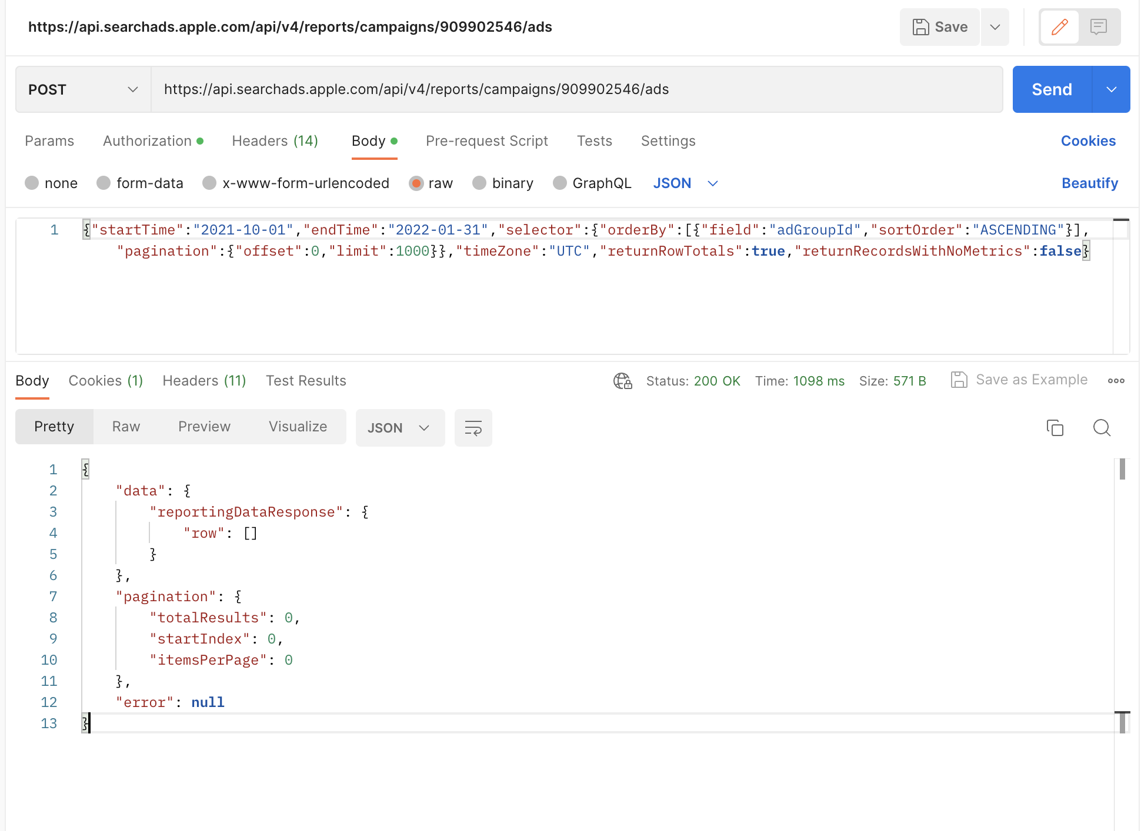Open the three-dot response options menu
Image resolution: width=1141 pixels, height=831 pixels.
point(1116,381)
